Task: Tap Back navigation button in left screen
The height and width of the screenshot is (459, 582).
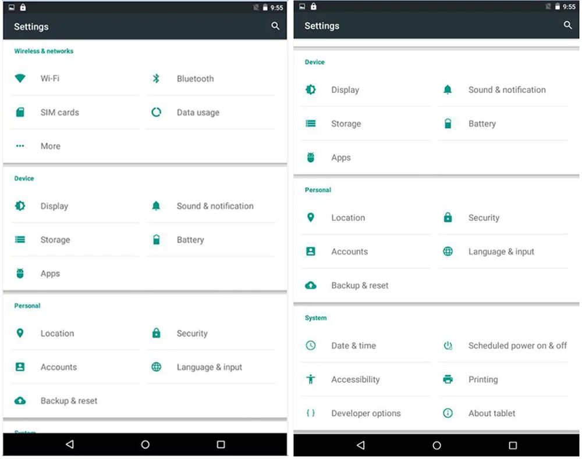Action: [70, 444]
